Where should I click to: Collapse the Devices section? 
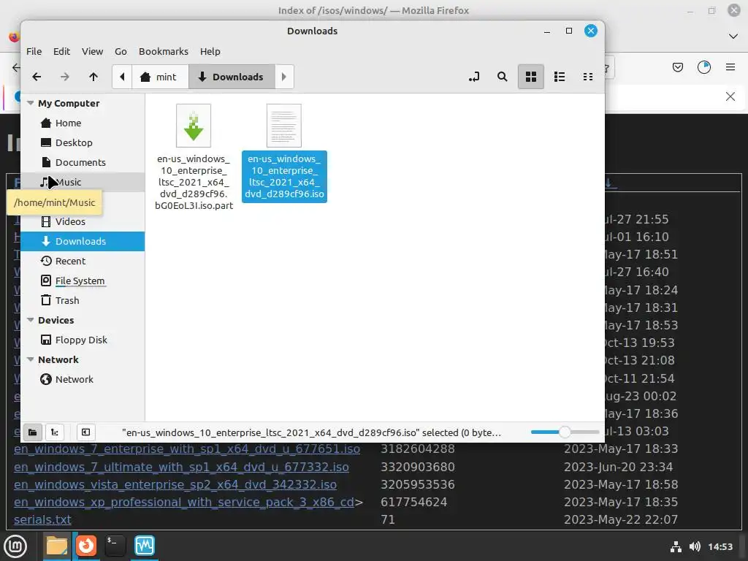tap(31, 320)
